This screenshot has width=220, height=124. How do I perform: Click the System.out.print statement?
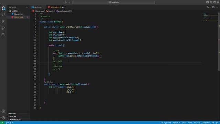click(x=79, y=56)
